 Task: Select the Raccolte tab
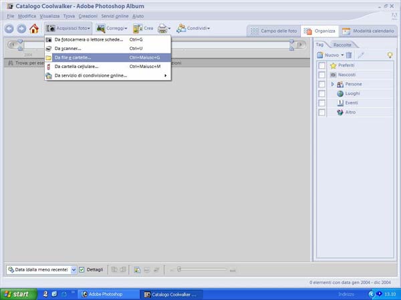342,45
